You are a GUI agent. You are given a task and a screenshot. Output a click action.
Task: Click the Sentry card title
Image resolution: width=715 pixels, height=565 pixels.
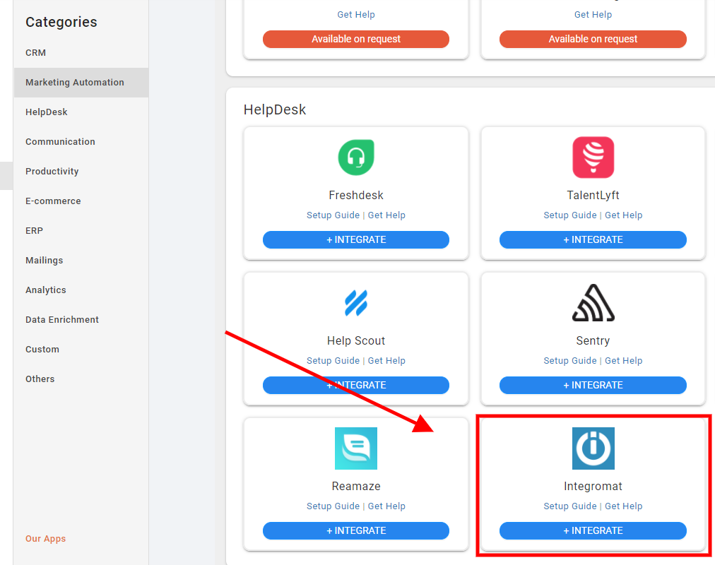pos(593,341)
